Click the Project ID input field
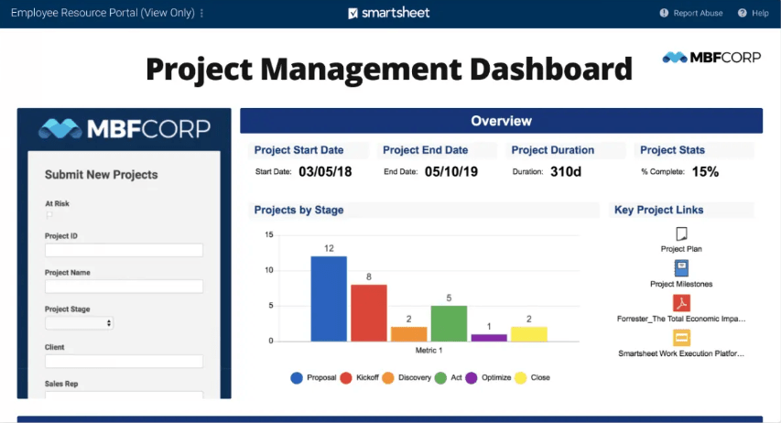The height and width of the screenshot is (423, 781). (x=124, y=250)
